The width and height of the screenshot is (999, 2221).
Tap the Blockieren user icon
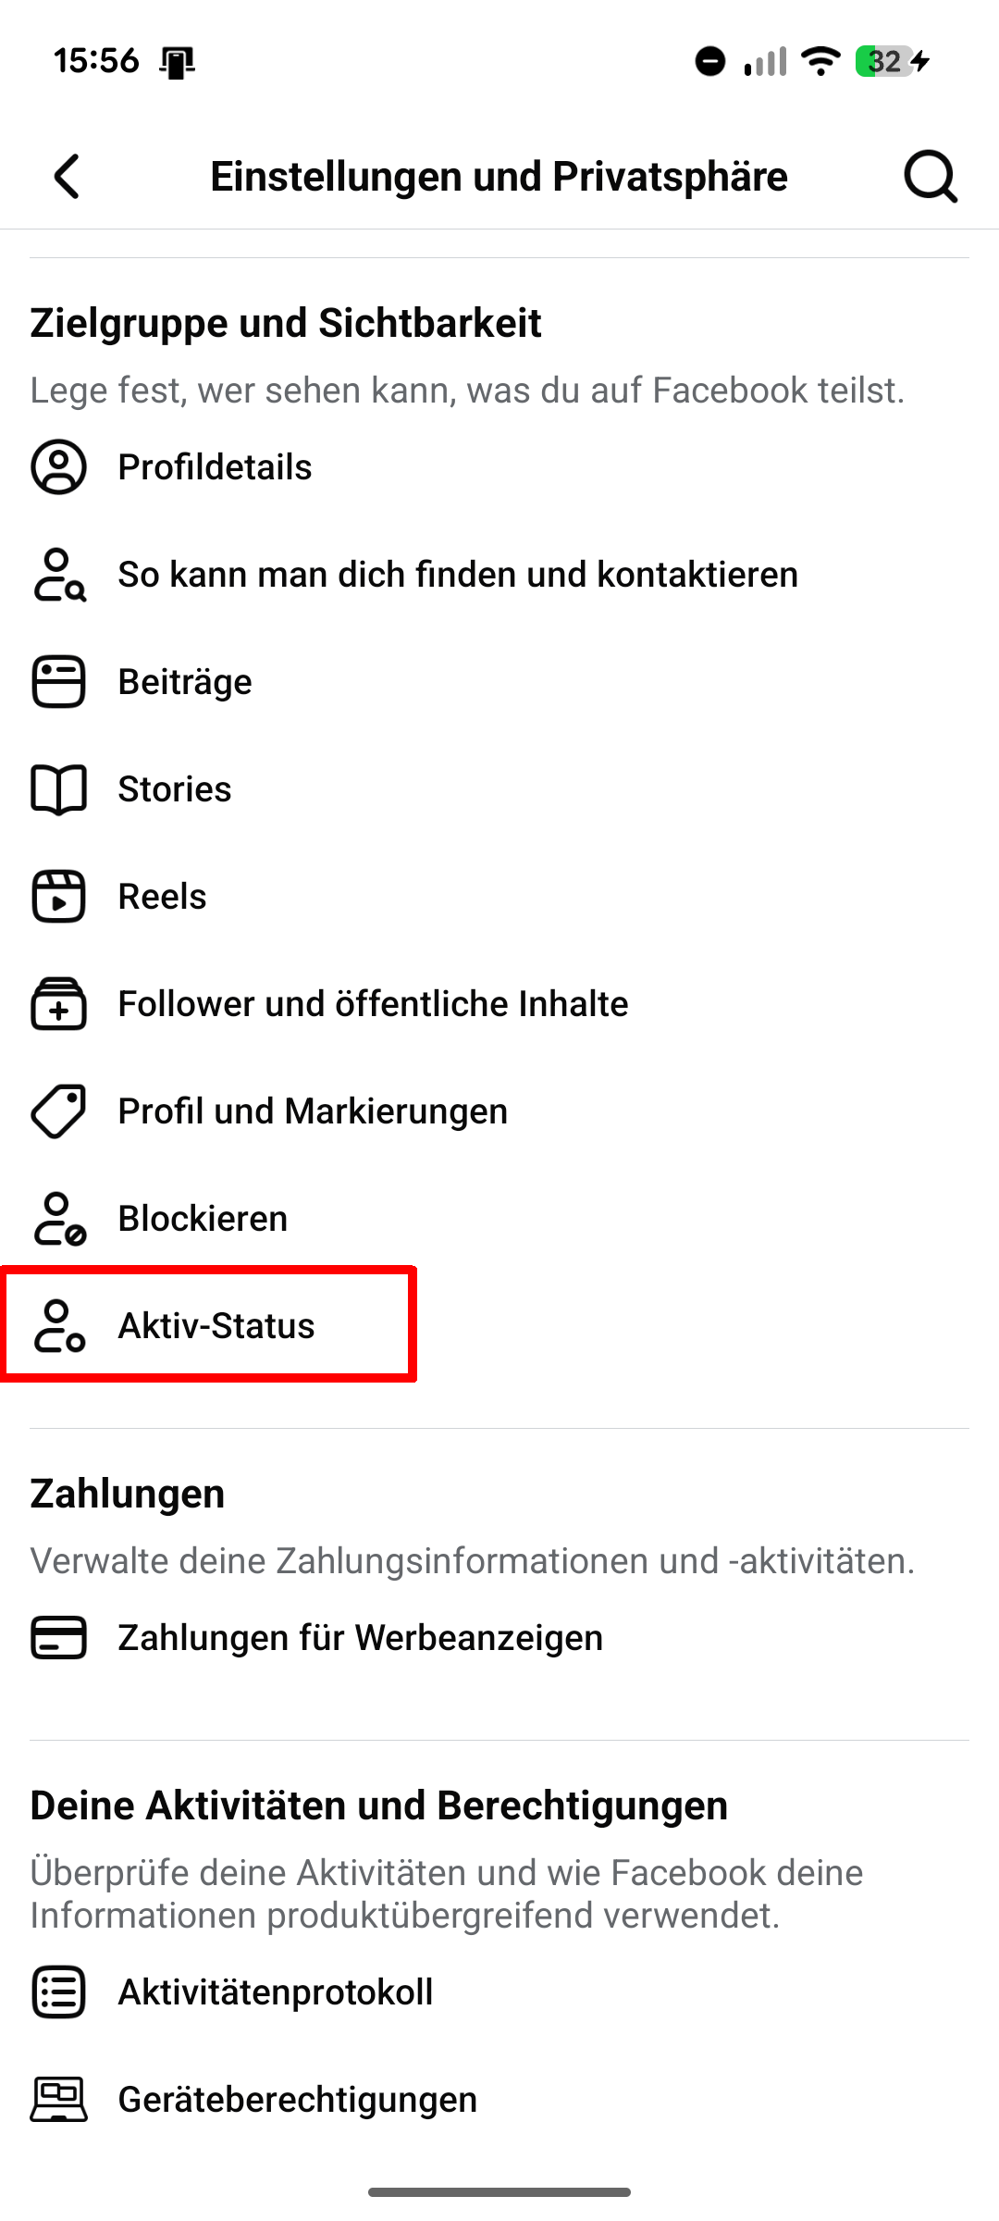pyautogui.click(x=59, y=1219)
